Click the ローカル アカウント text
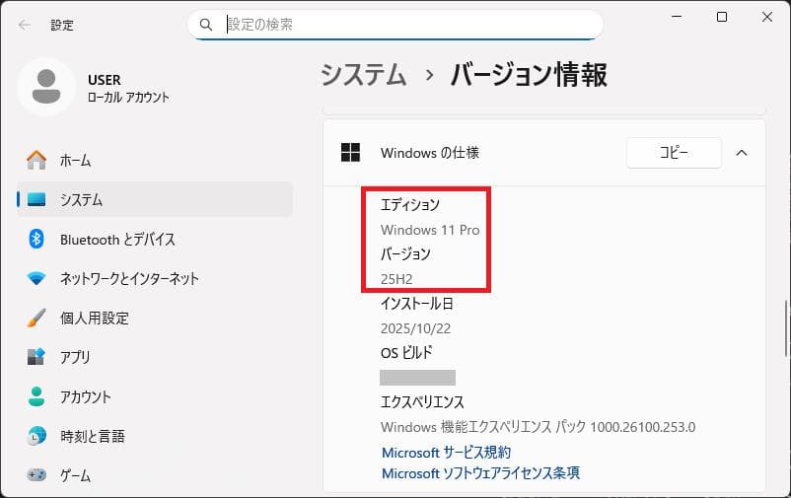 [x=128, y=97]
